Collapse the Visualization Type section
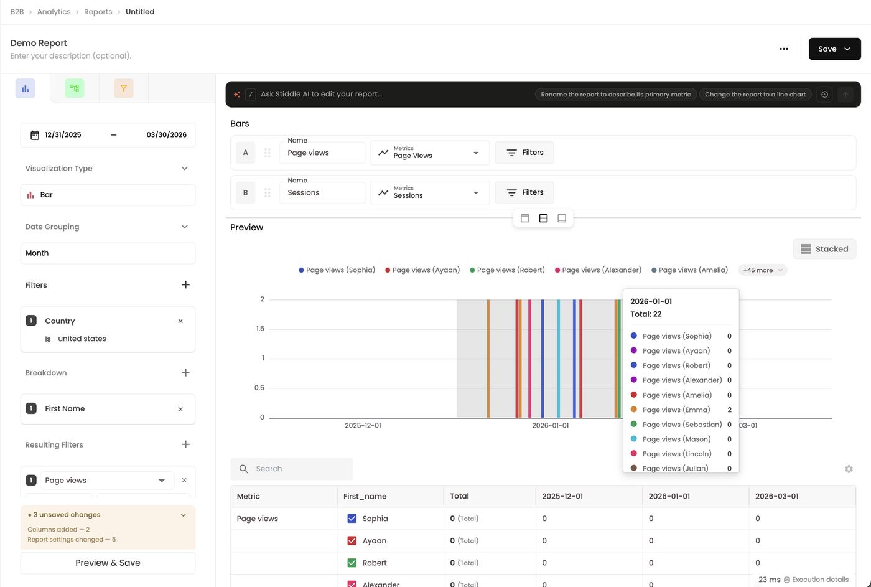This screenshot has width=871, height=587. [184, 169]
